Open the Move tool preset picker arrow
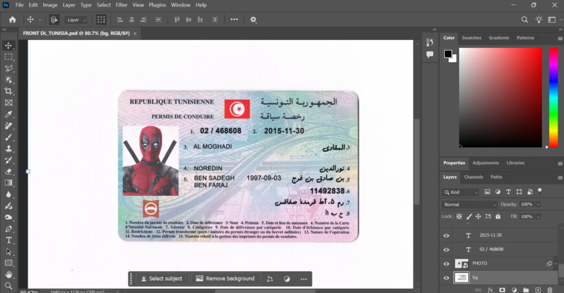The height and width of the screenshot is (293, 564). coord(40,20)
